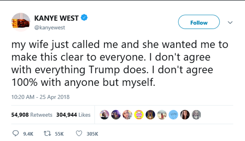Click the yellow baseball liker avatar
245x141 pixels.
point(139,115)
